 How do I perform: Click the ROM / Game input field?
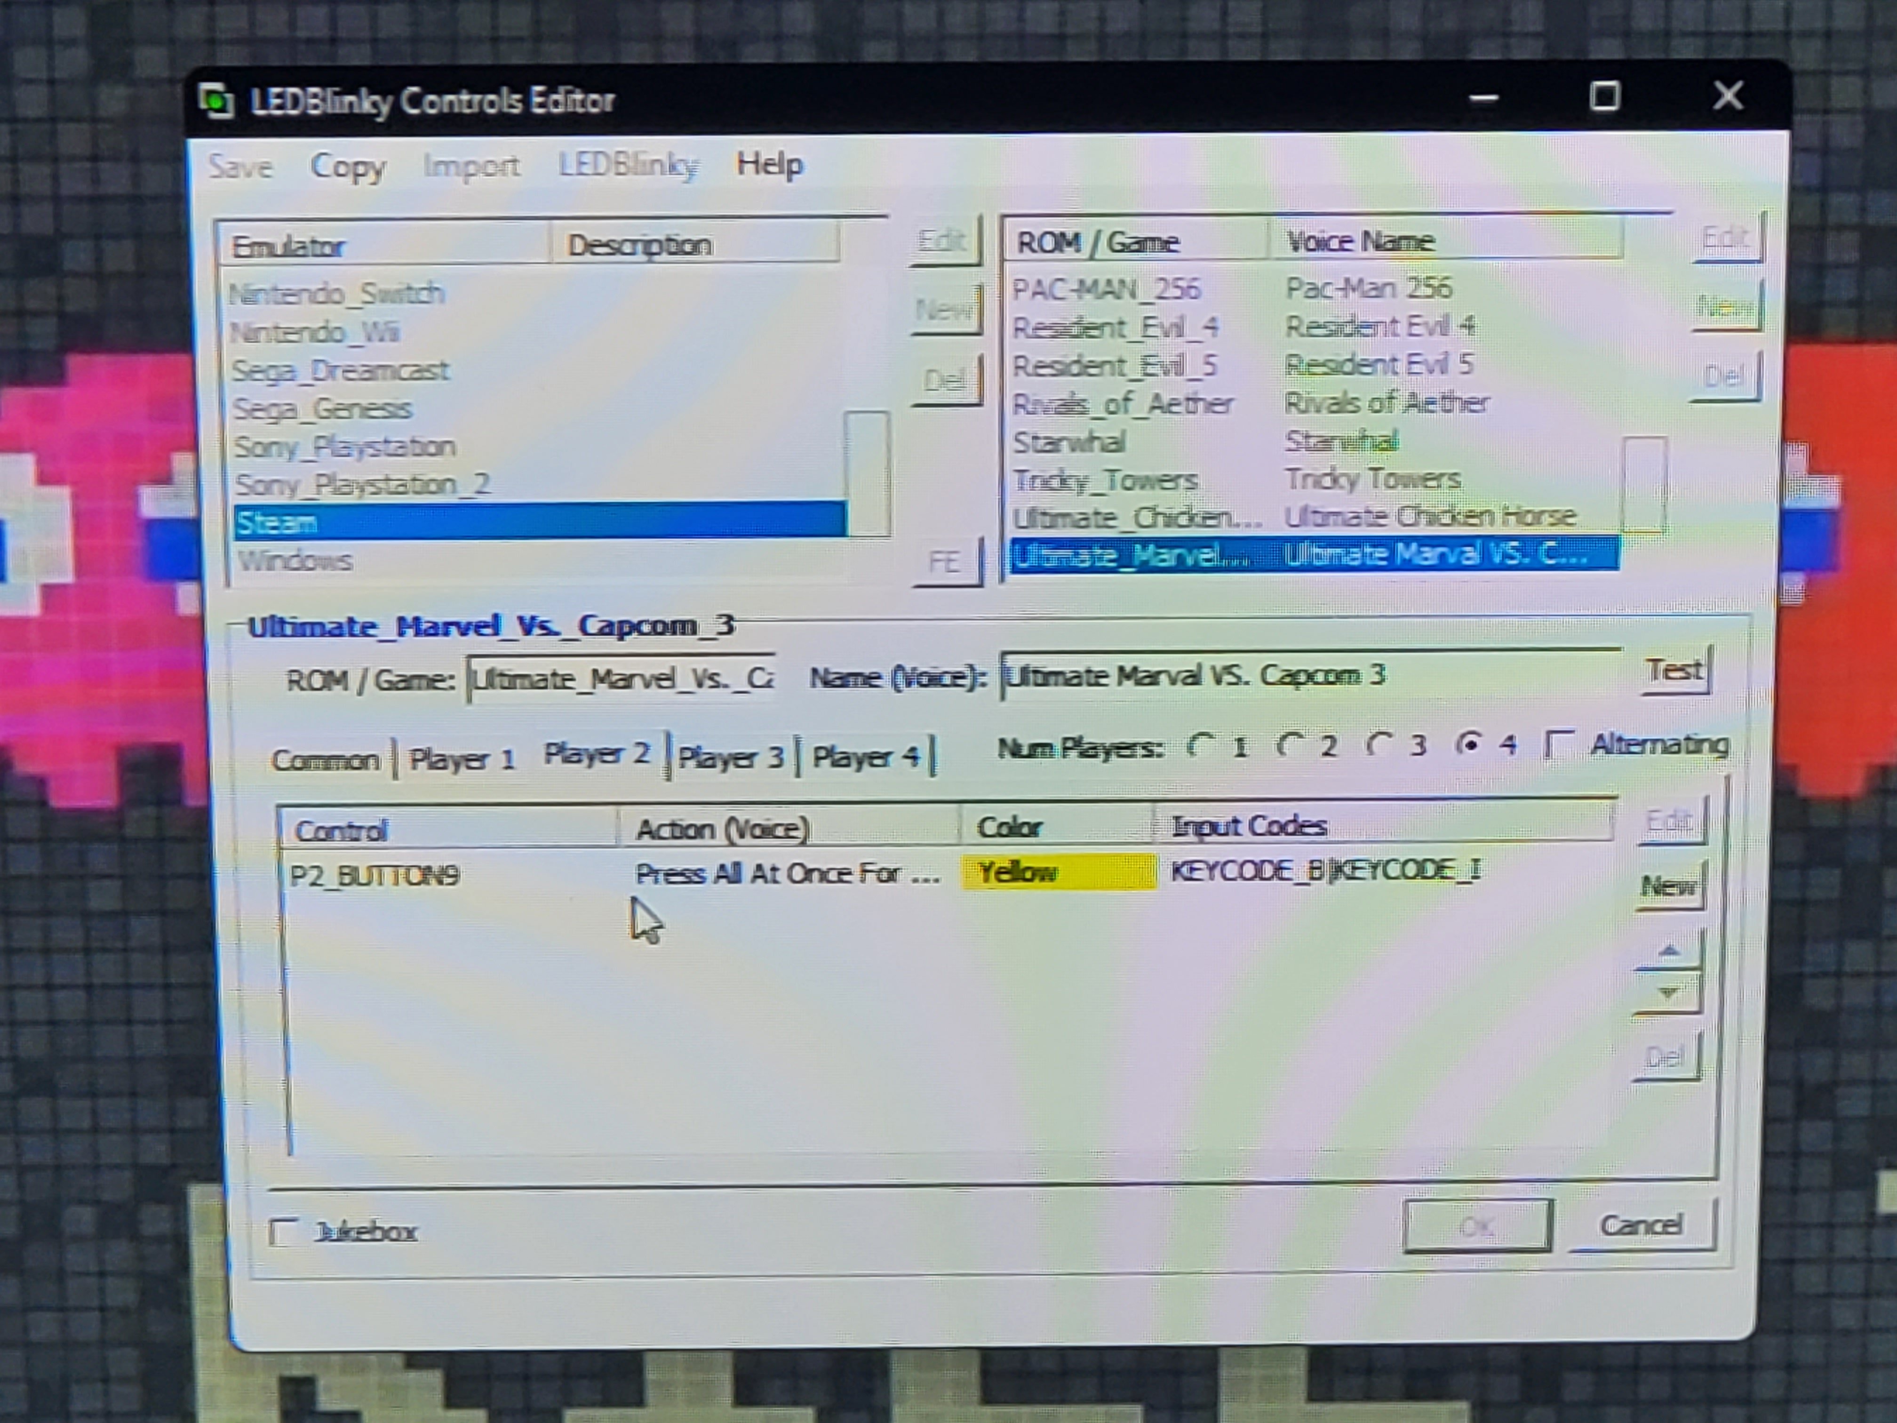click(x=621, y=680)
